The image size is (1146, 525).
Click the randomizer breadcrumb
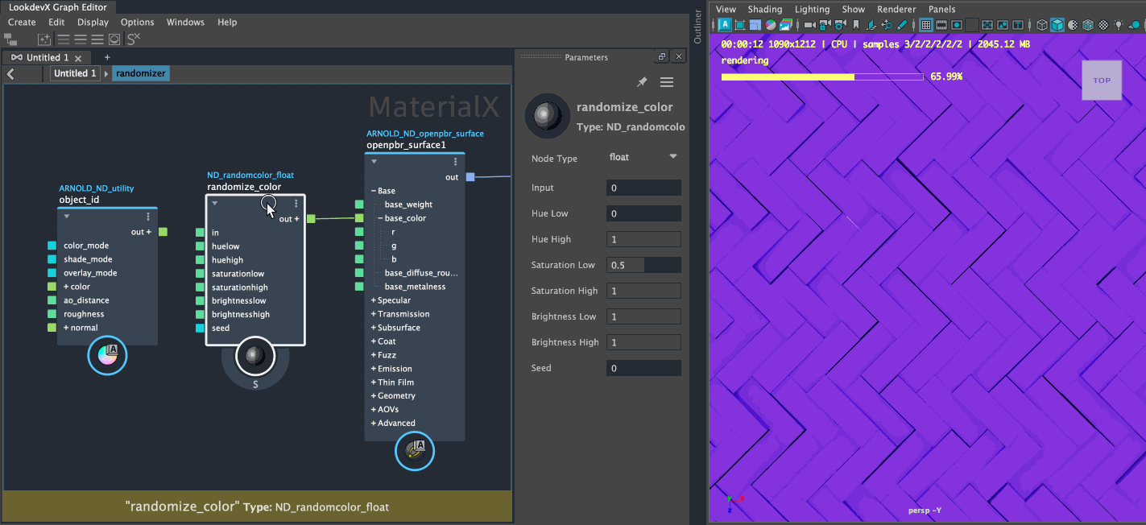141,73
